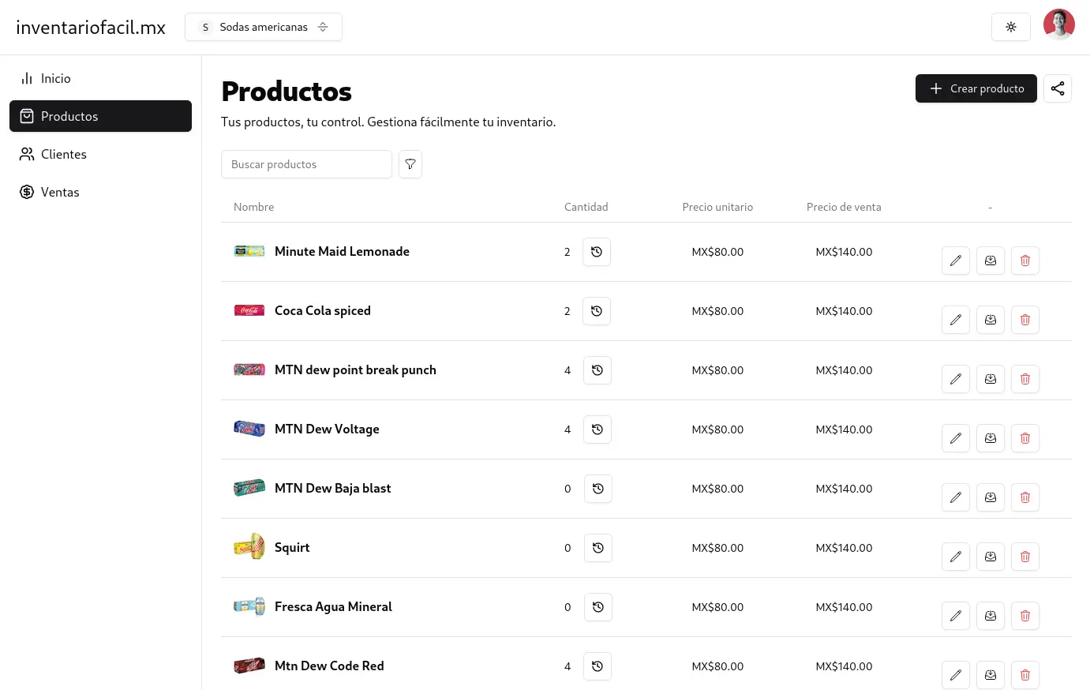
Task: Click inbox icon for Coca Cola spiced
Action: tap(991, 320)
